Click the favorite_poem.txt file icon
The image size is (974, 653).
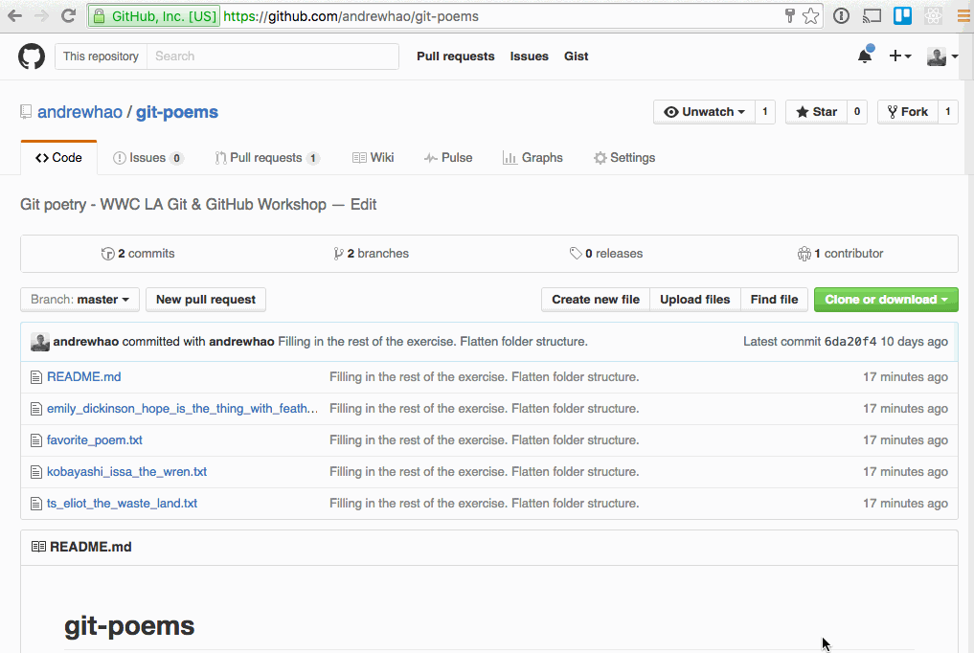click(36, 440)
